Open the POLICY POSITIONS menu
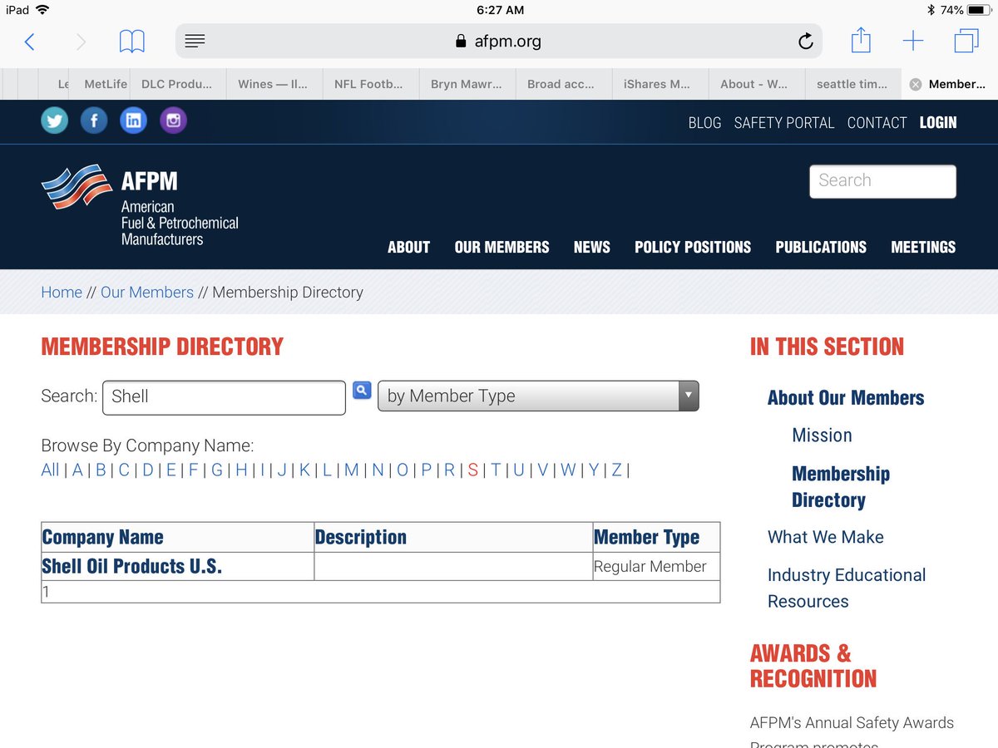This screenshot has width=998, height=748. 693,247
